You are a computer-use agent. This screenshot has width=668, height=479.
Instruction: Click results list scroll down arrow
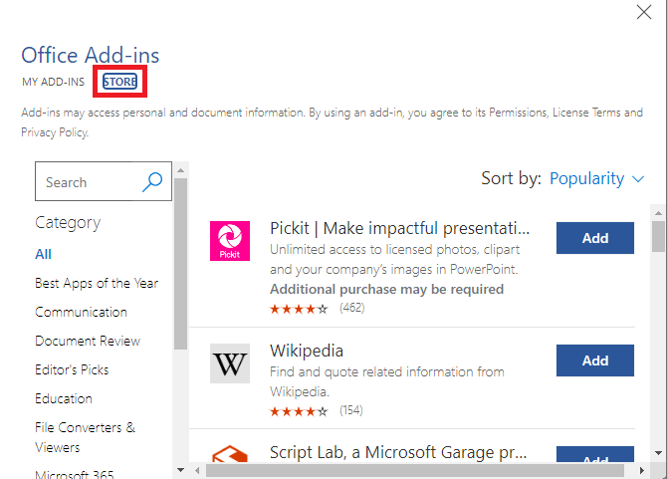[x=658, y=453]
